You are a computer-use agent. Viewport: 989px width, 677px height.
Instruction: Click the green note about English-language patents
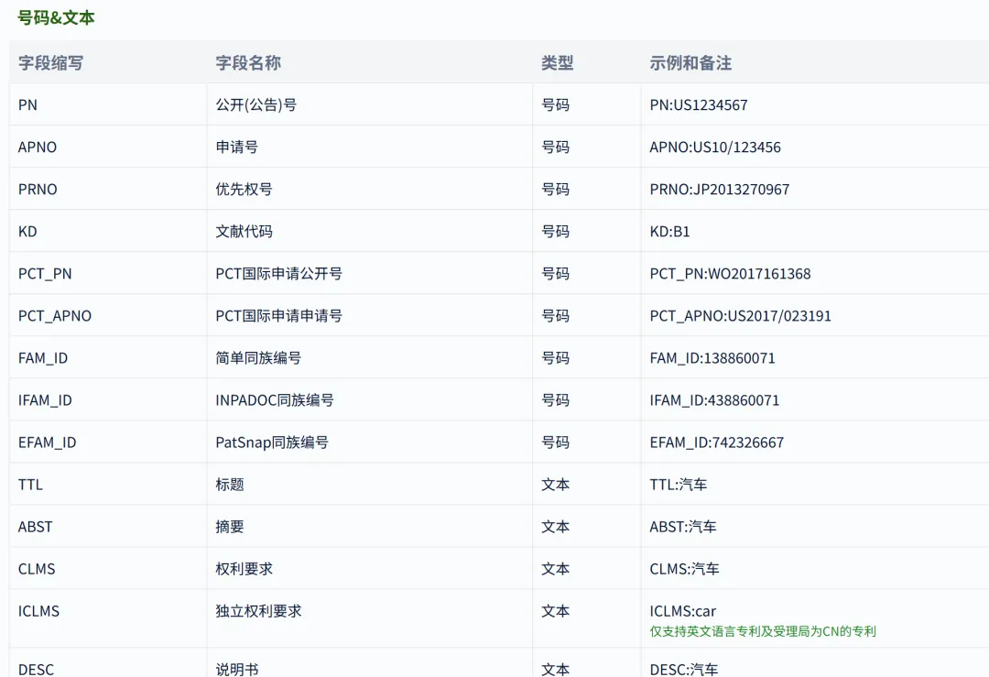point(760,630)
